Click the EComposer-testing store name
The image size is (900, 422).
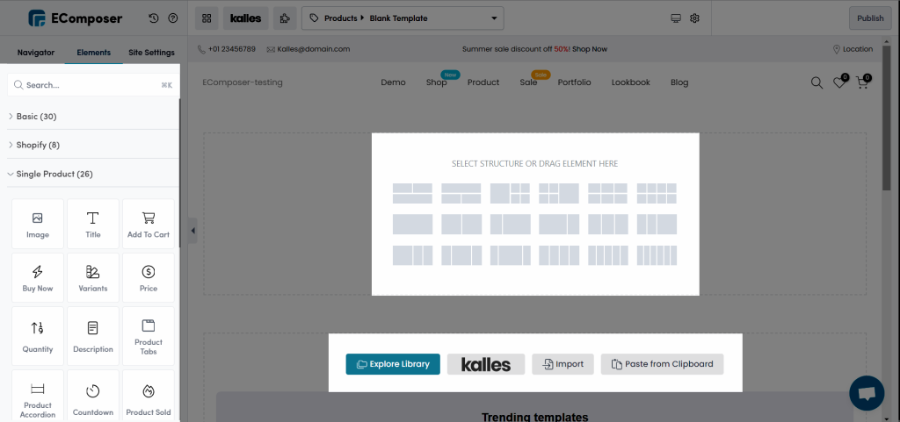(x=243, y=82)
